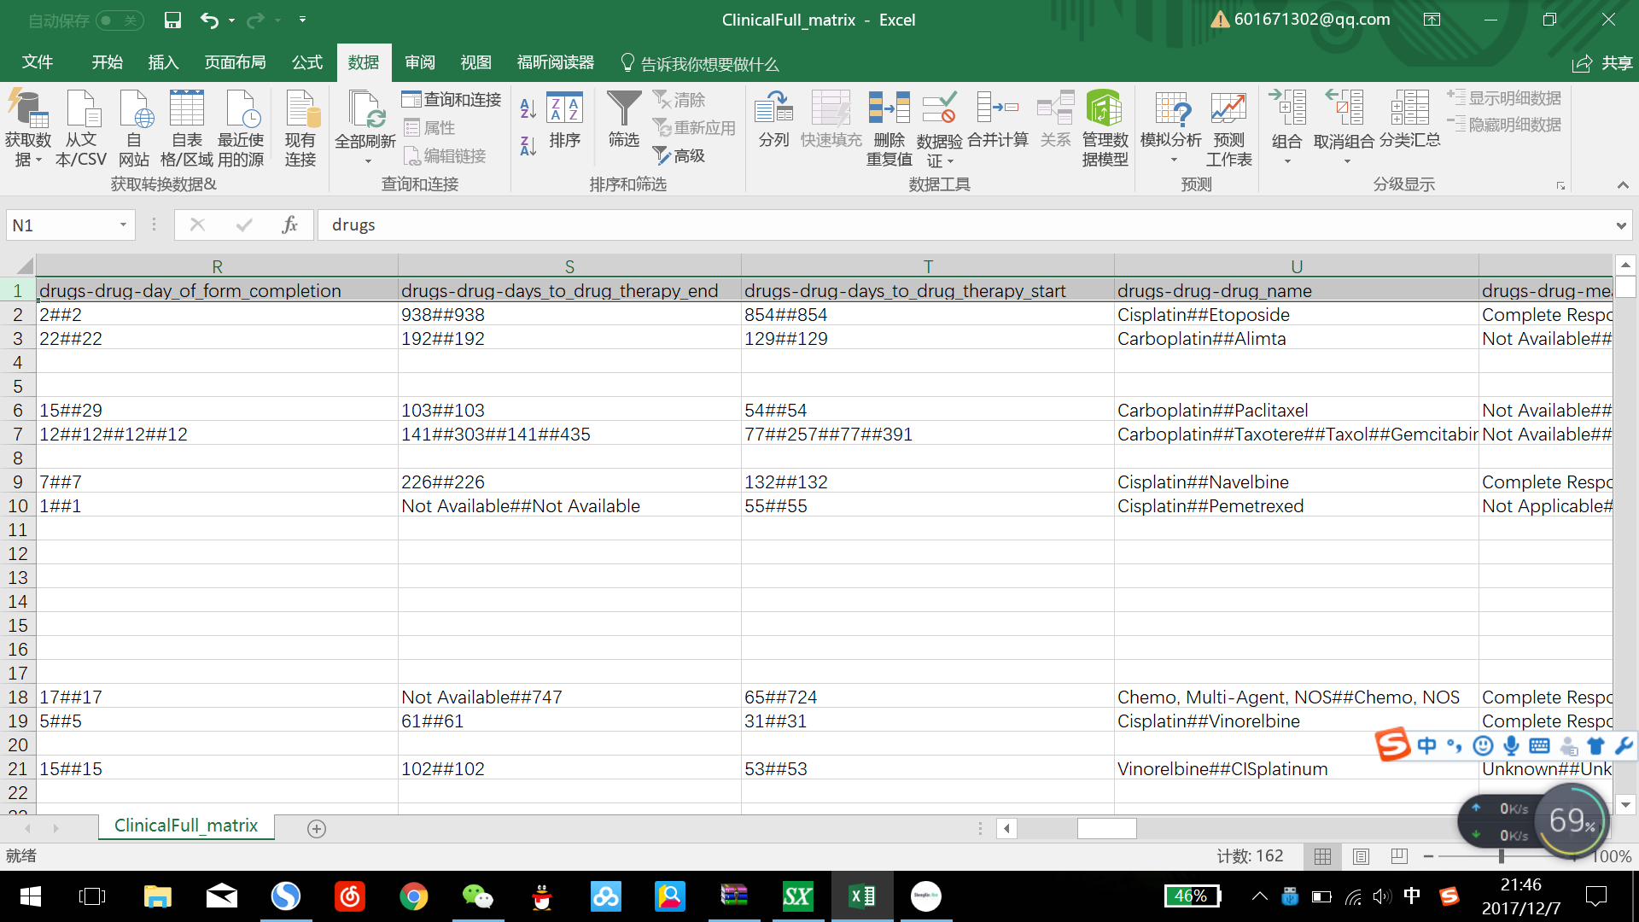Collapse the ribbon chevron
1639x922 pixels.
(x=1623, y=184)
